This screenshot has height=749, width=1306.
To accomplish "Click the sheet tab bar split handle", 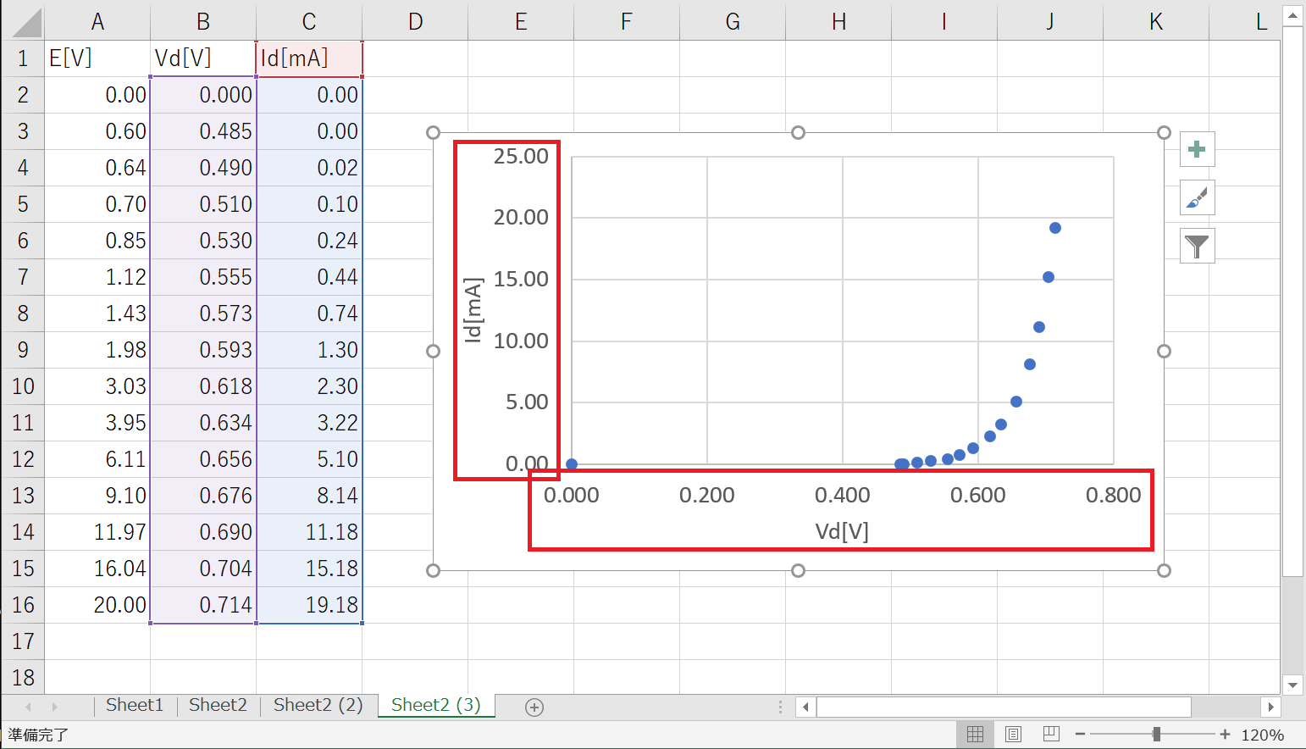I will [781, 707].
